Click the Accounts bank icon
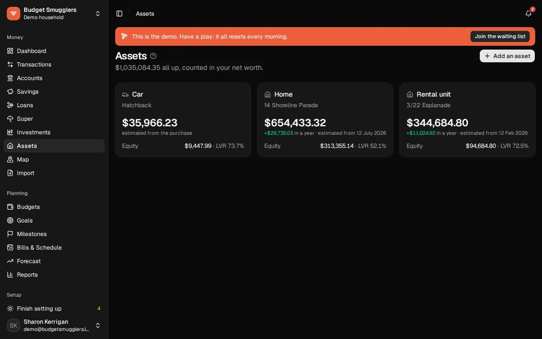 click(x=10, y=78)
